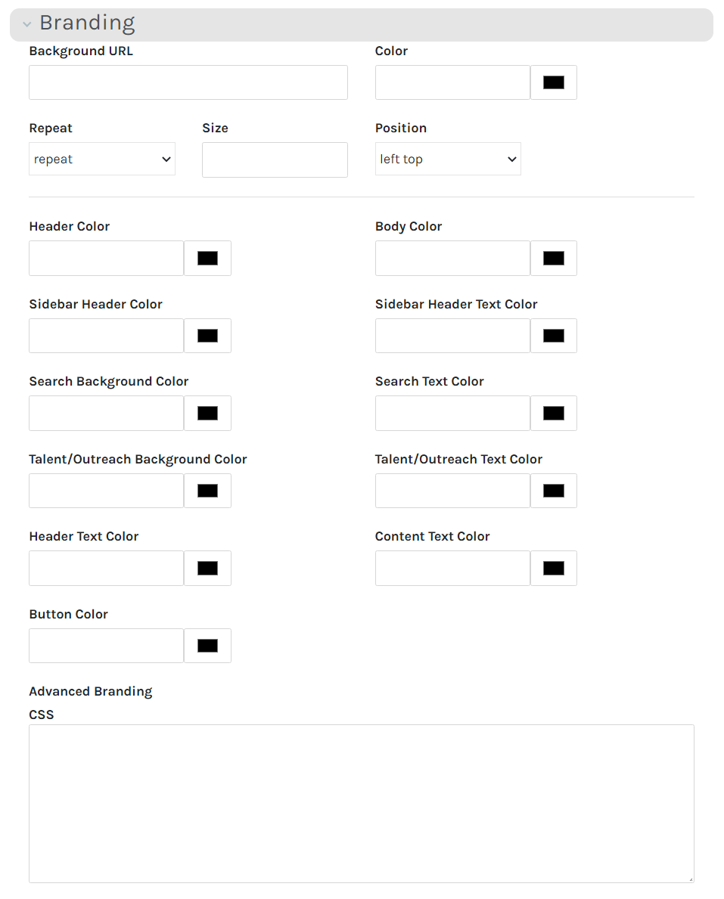Image resolution: width=724 pixels, height=899 pixels.
Task: Open the Content Text Color swatch
Action: [554, 569]
